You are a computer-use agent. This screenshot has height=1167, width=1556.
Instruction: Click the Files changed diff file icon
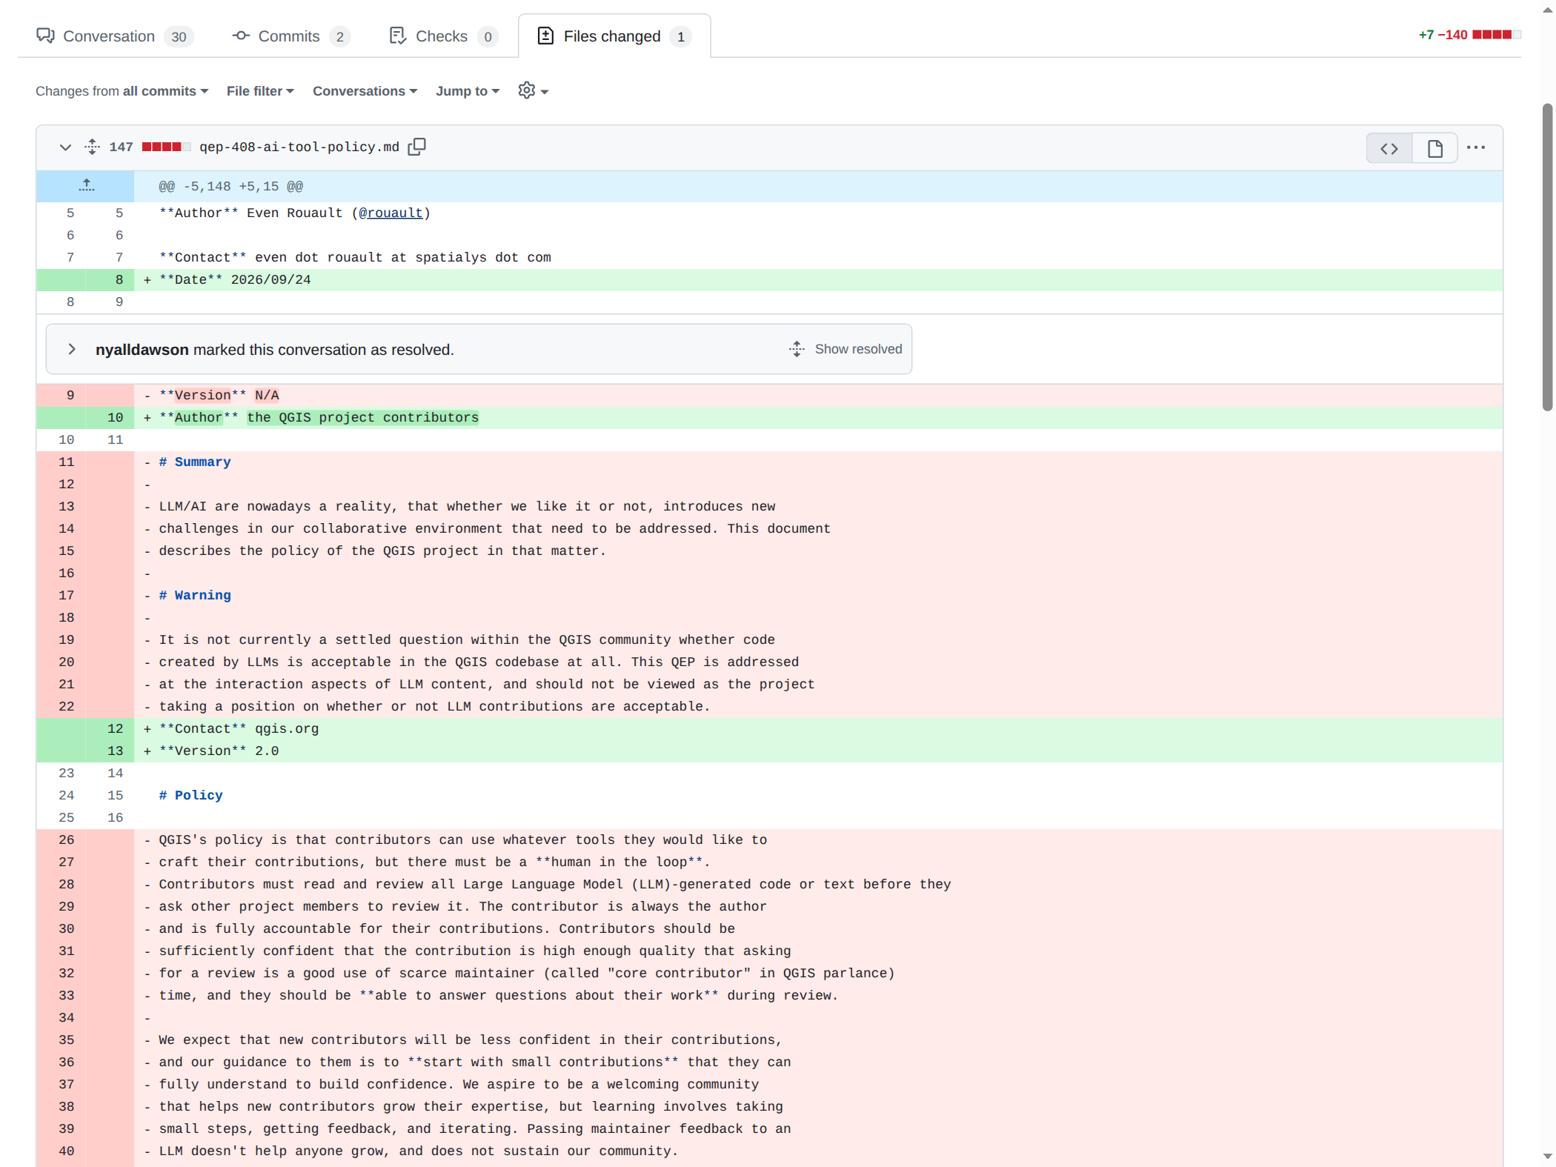[545, 36]
